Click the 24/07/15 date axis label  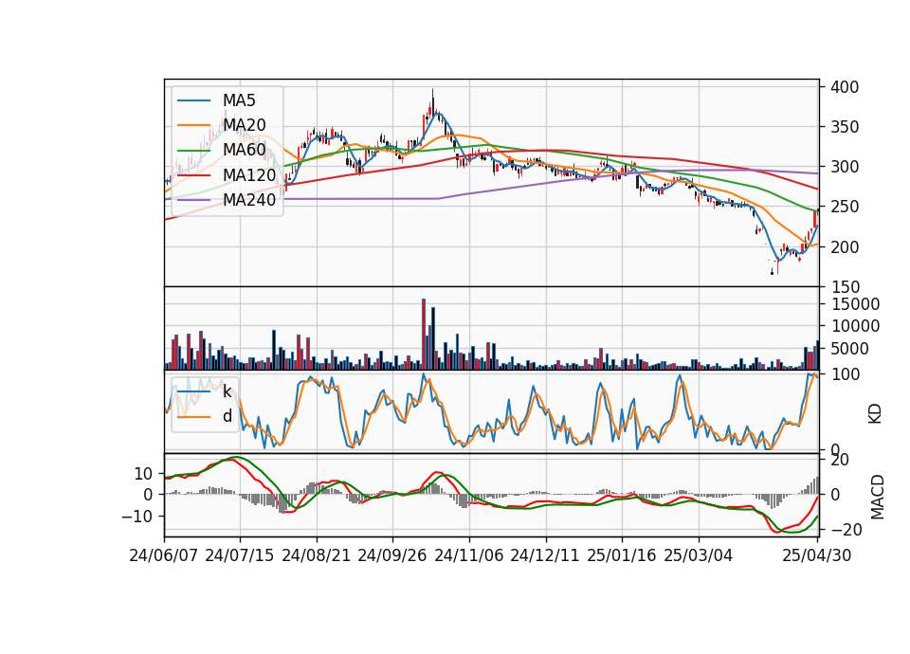[x=240, y=555]
